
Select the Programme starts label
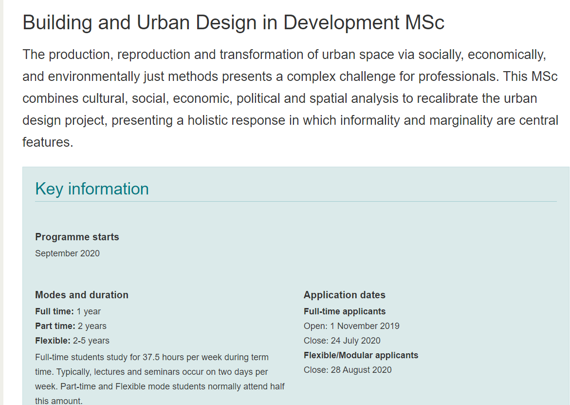tap(77, 237)
